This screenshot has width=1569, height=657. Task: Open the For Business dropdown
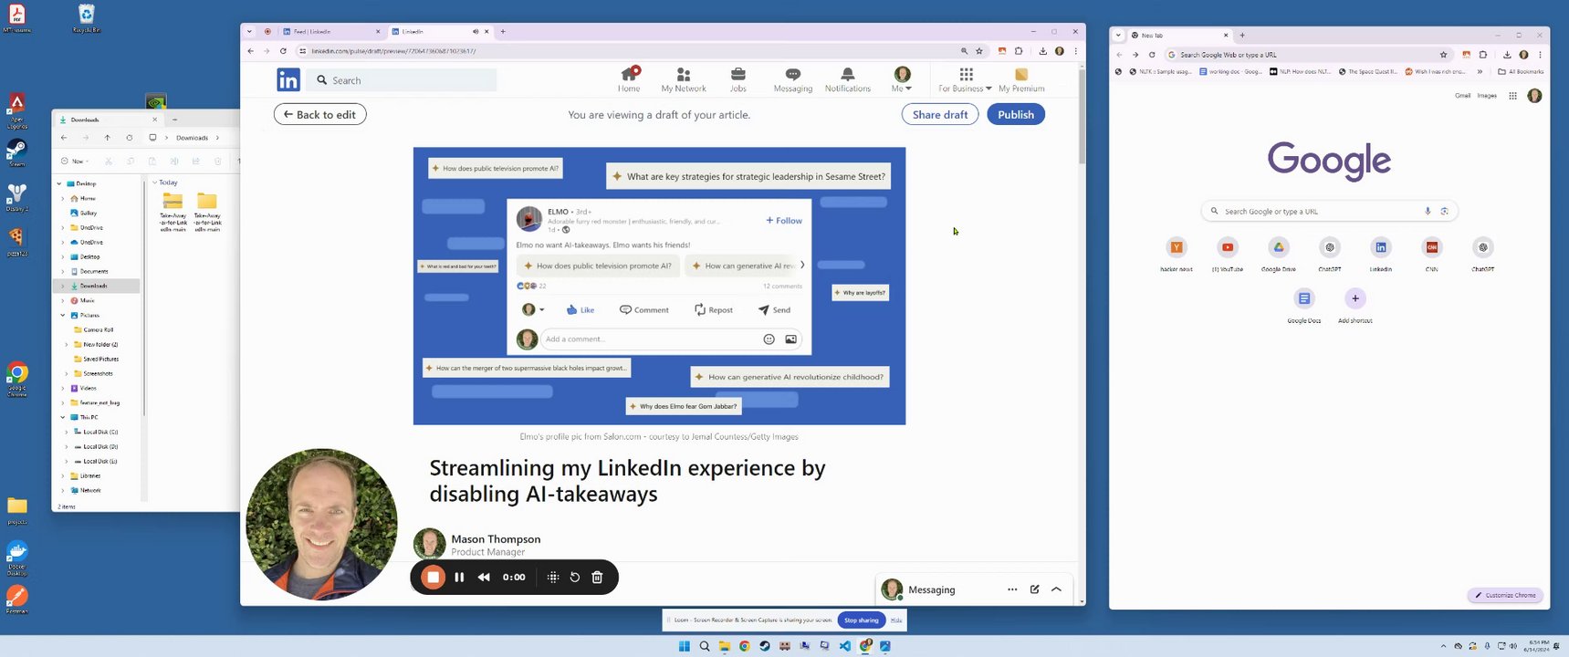click(965, 79)
